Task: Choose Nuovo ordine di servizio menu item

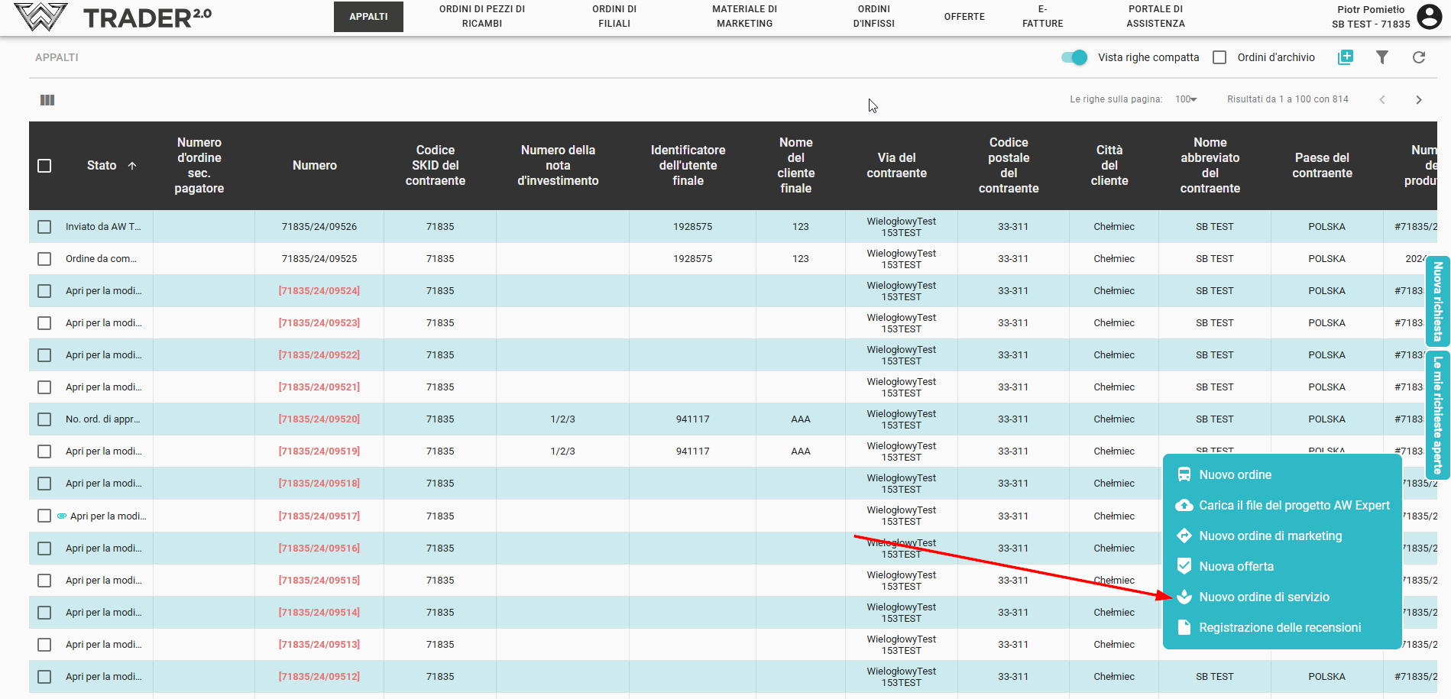Action: (x=1264, y=597)
